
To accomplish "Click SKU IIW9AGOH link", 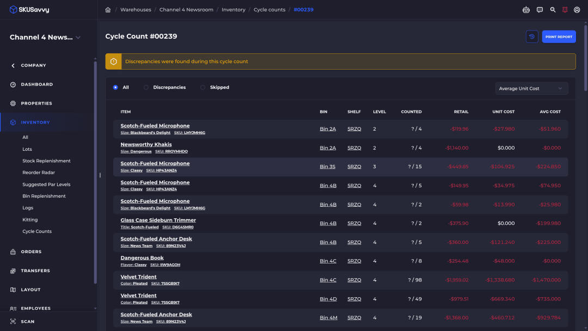I will point(166,265).
